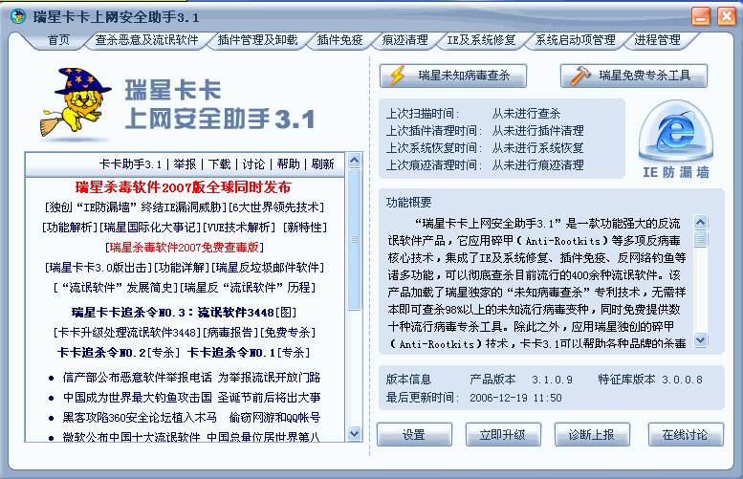Open the 流氓软件发展简史 link
The width and height of the screenshot is (743, 479).
tap(116, 288)
